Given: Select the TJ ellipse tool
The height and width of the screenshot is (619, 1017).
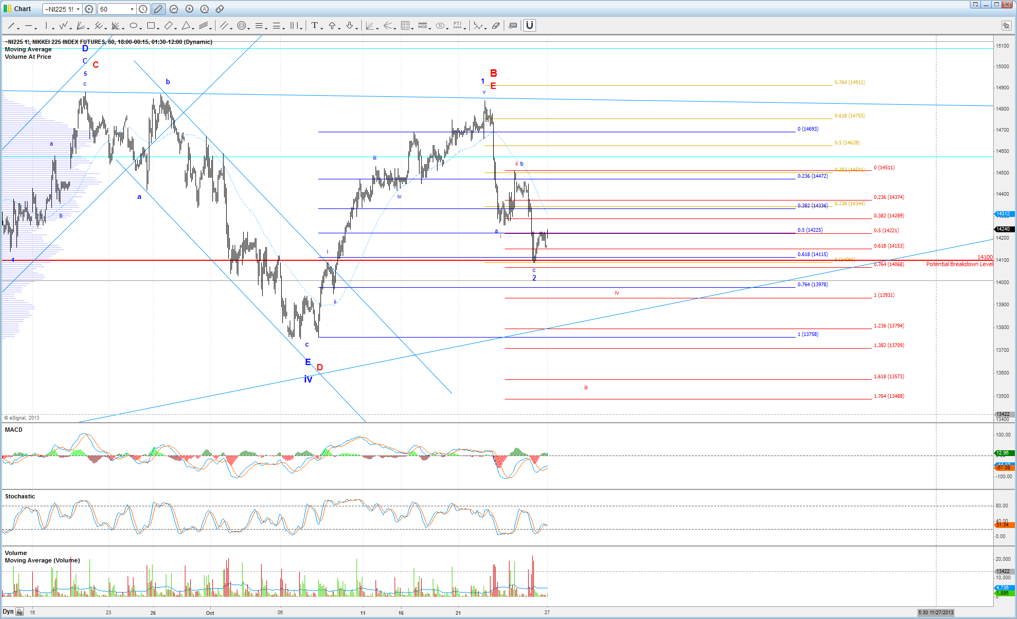Looking at the screenshot, I should 440,25.
